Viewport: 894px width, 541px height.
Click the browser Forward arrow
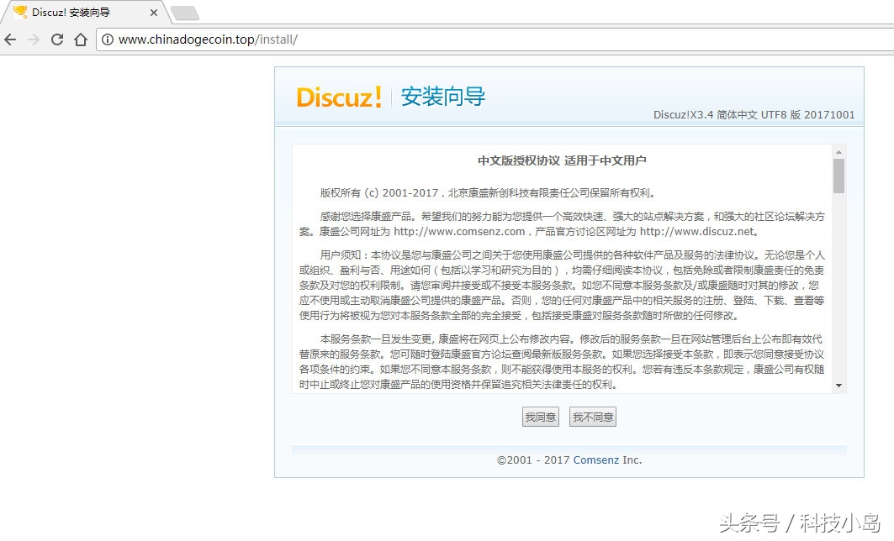tap(32, 39)
